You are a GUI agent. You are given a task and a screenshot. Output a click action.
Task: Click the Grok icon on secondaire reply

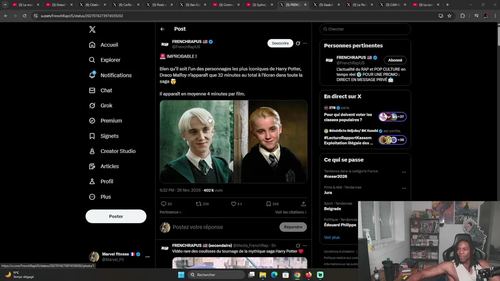(x=298, y=246)
